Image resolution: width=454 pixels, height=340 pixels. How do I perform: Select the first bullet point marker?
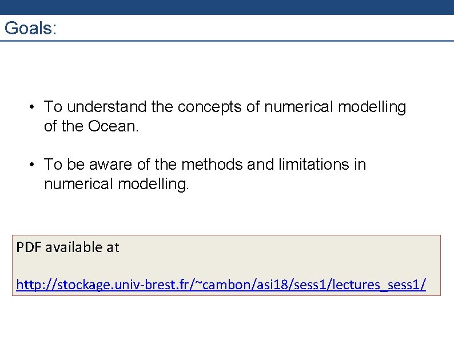(34, 107)
